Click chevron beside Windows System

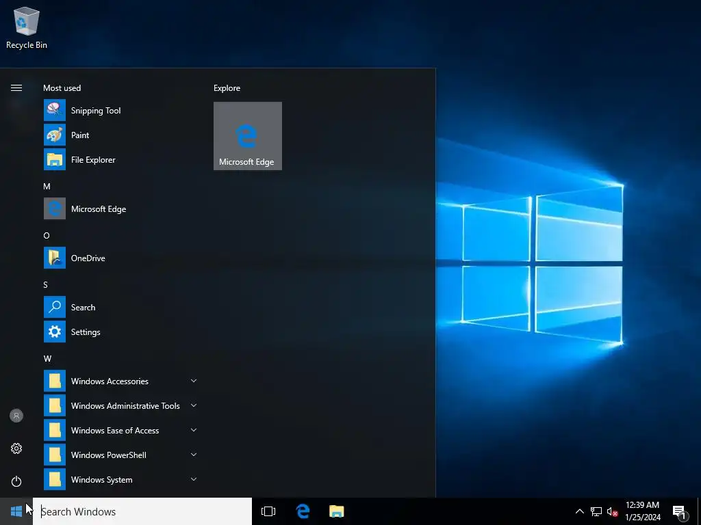pyautogui.click(x=194, y=479)
